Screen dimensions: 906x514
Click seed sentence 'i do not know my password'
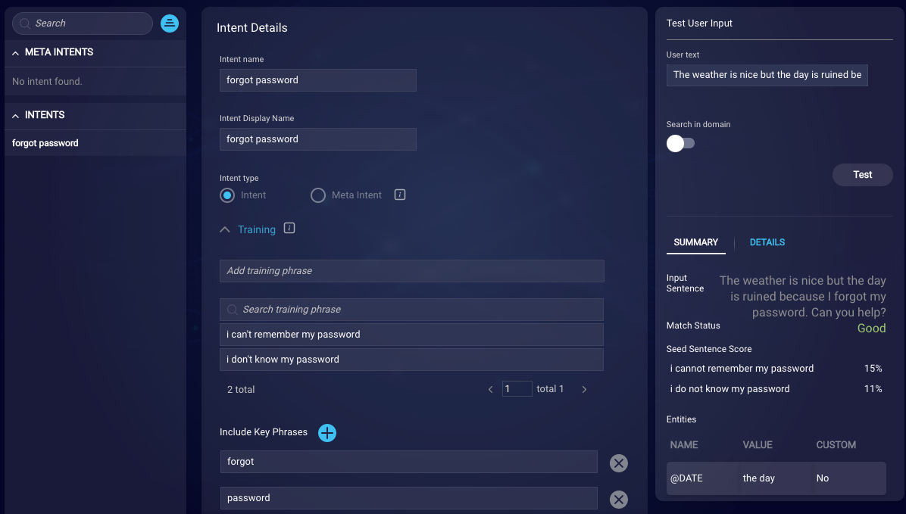click(x=729, y=389)
